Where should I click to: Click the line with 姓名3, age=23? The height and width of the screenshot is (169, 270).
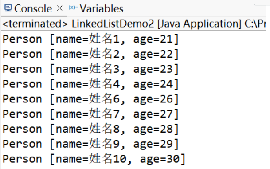[x=90, y=69]
